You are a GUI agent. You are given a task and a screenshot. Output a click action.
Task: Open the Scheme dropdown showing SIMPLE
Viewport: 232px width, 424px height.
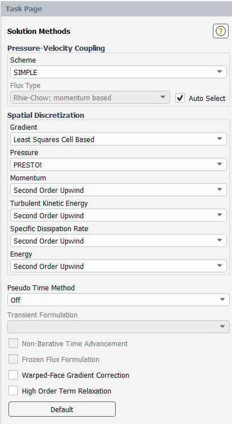point(119,72)
